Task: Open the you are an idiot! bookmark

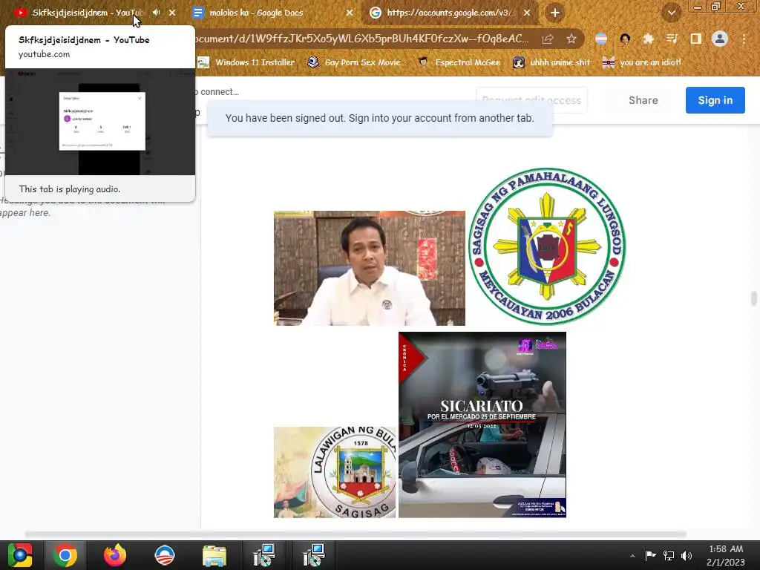Action: 642,62
